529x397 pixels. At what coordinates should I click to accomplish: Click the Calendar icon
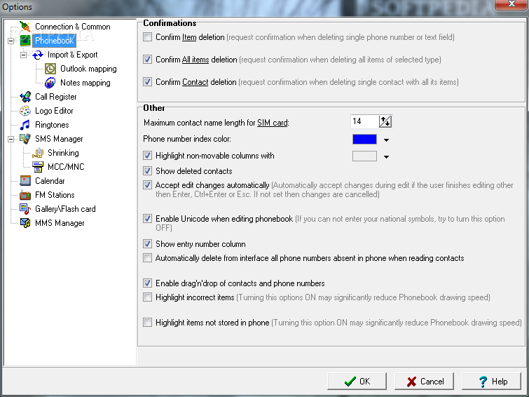[x=25, y=181]
